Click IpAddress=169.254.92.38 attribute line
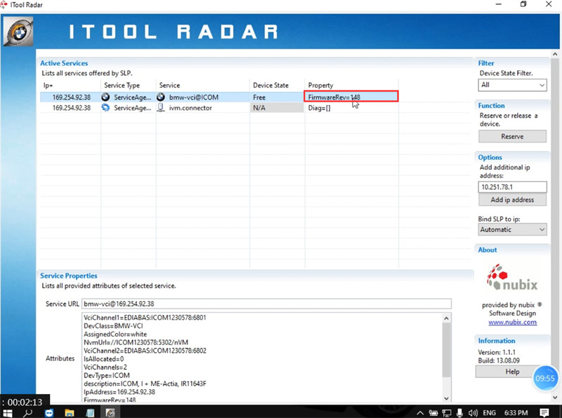 point(119,391)
